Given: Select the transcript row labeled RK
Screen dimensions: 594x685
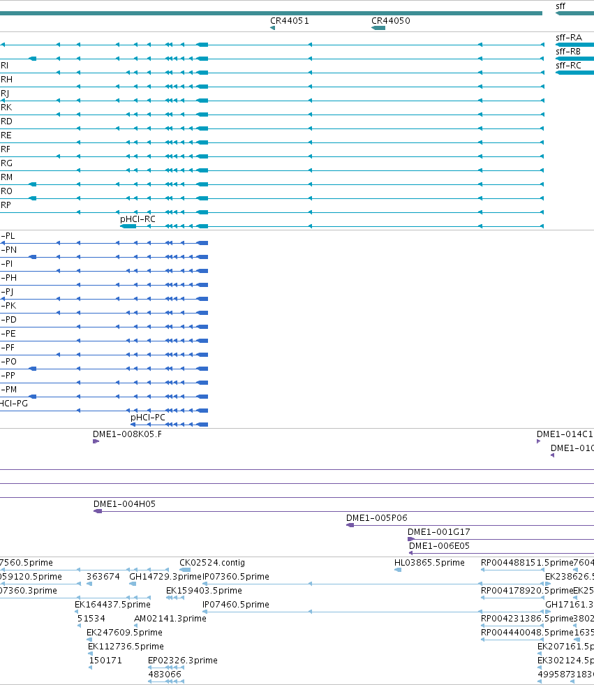Looking at the screenshot, I should coord(6,108).
